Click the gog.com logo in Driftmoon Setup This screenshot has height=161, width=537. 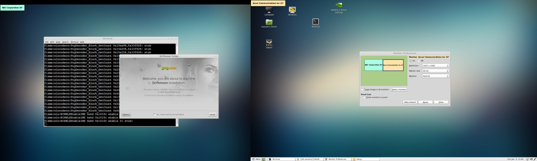click(x=169, y=68)
